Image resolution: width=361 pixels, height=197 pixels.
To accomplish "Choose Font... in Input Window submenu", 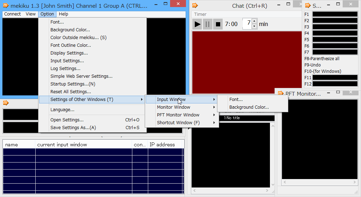I will [236, 100].
